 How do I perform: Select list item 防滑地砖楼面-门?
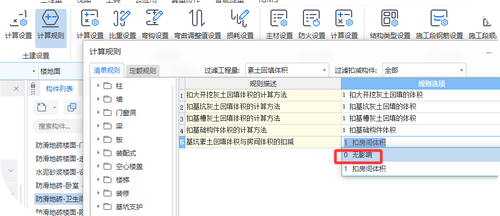59,145
